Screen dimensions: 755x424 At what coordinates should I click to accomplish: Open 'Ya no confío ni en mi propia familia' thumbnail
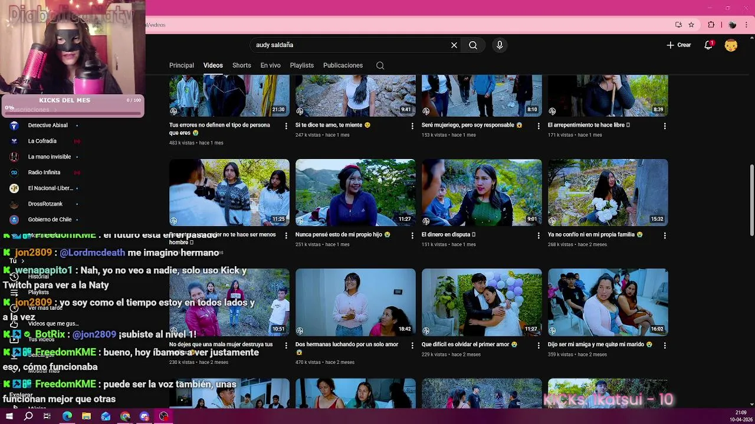(x=608, y=193)
